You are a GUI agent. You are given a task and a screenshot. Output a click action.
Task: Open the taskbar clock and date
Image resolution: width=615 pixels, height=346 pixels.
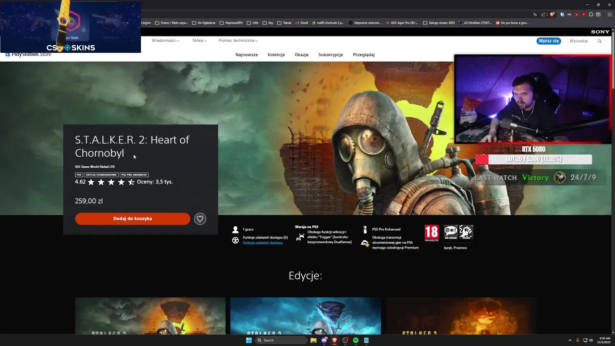604,340
